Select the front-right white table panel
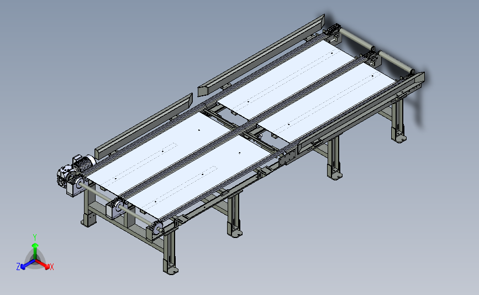 [198, 176]
